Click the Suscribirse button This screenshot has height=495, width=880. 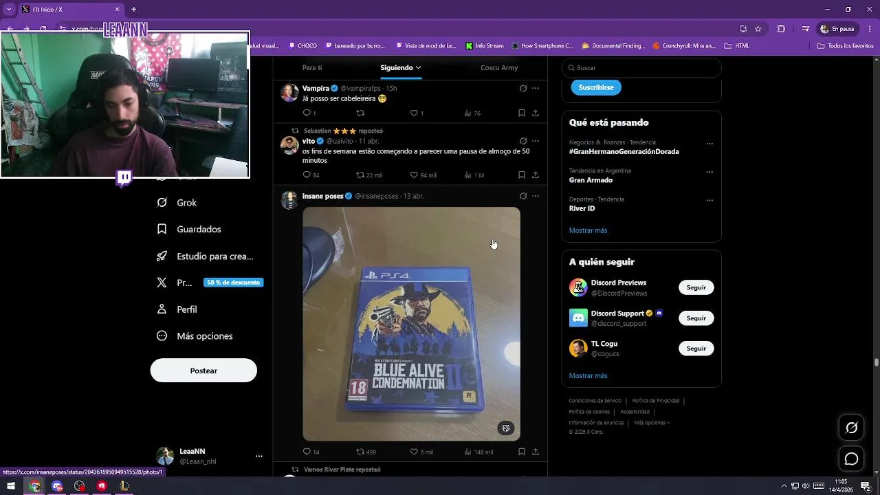coord(596,87)
